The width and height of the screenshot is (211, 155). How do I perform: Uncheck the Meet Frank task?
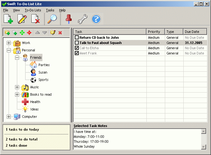coord(77,53)
